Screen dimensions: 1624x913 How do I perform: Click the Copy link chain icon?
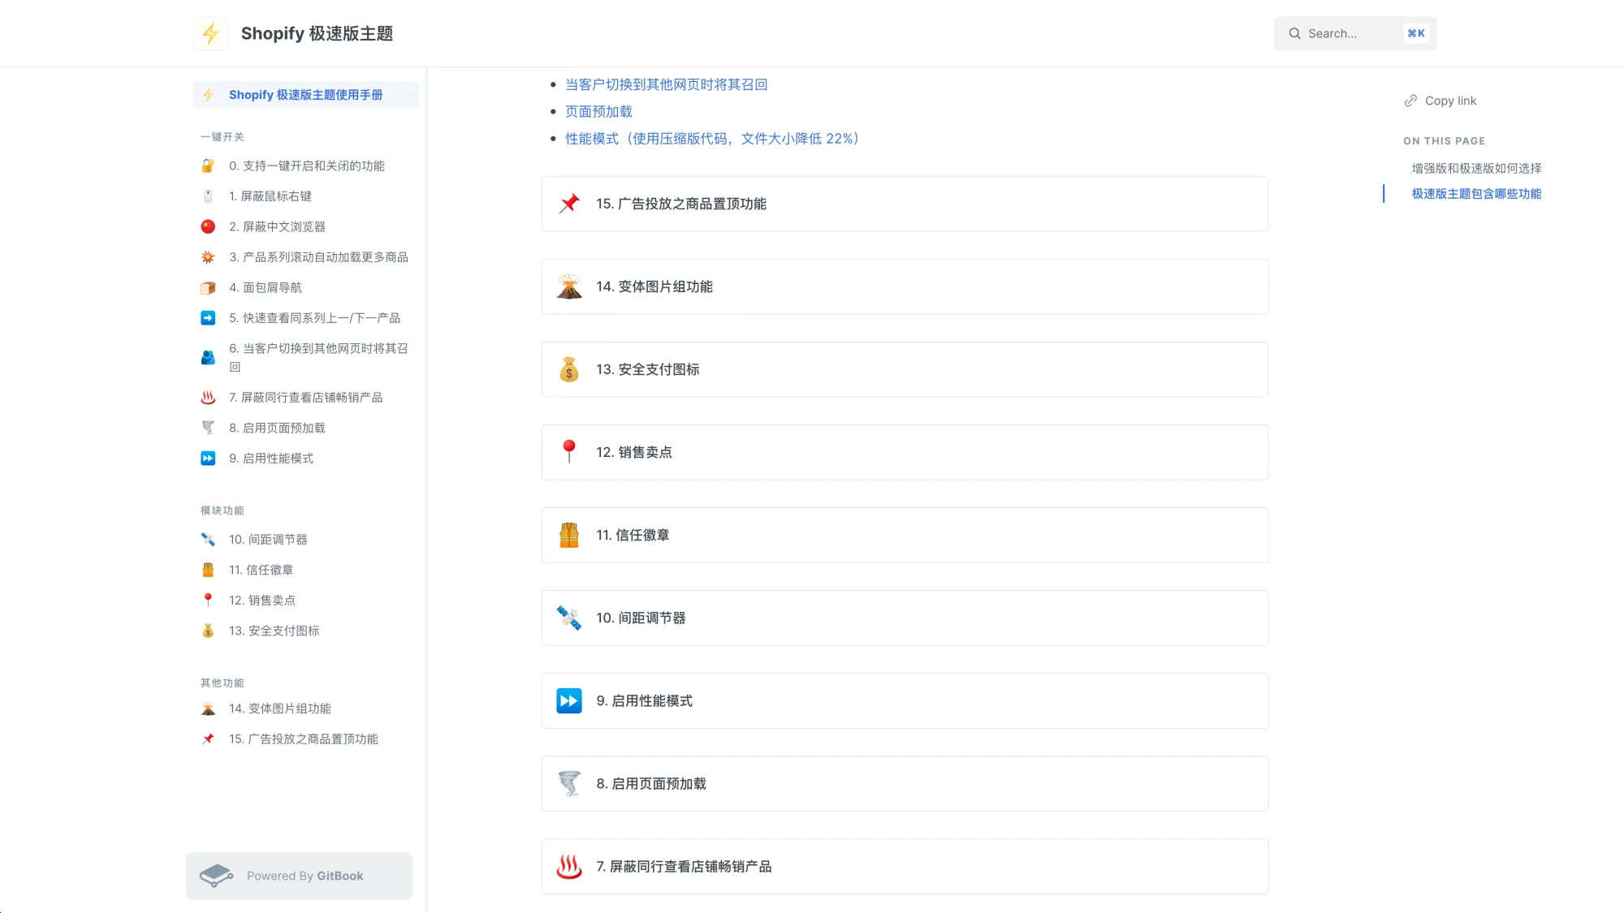click(1410, 100)
